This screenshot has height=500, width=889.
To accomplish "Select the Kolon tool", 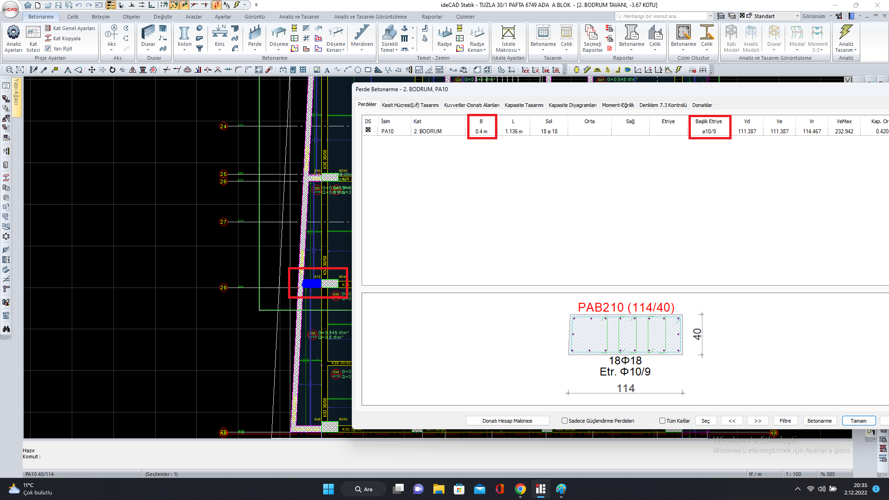I will pos(184,38).
